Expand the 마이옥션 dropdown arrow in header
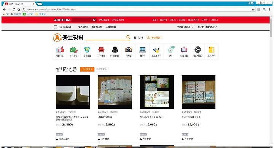Image resolution: width=274 pixels, height=148 pixels. (197, 20)
